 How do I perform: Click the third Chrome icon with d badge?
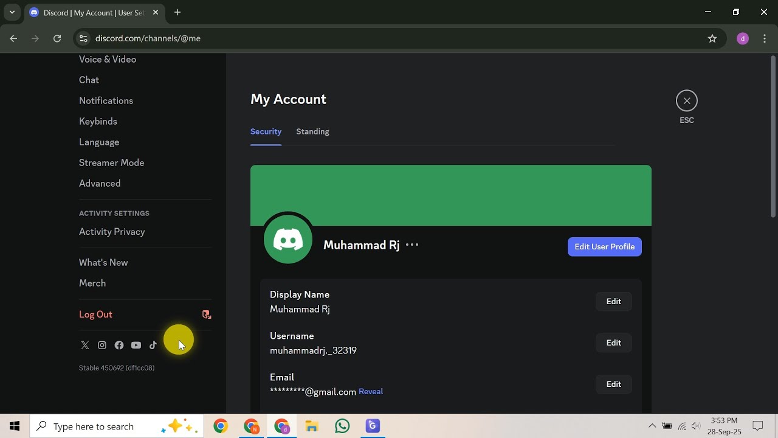pyautogui.click(x=281, y=426)
